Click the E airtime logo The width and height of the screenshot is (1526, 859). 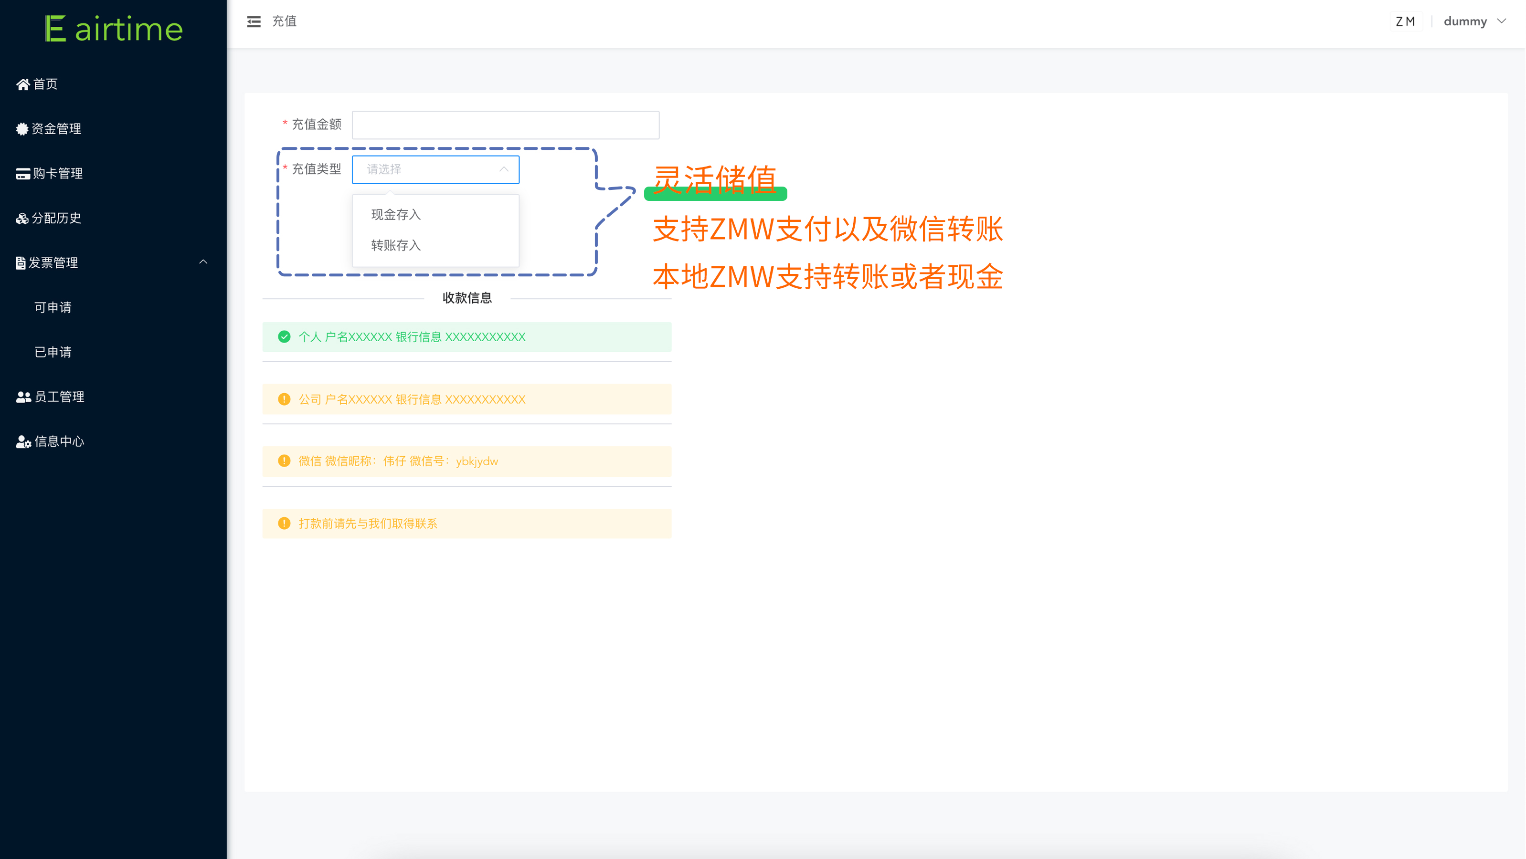pos(114,29)
